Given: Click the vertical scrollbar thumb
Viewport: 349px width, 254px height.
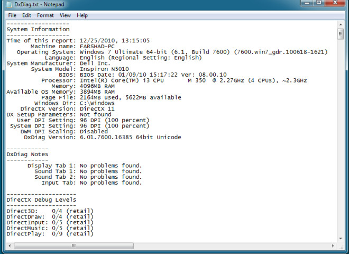Looking at the screenshot, I should 341,34.
